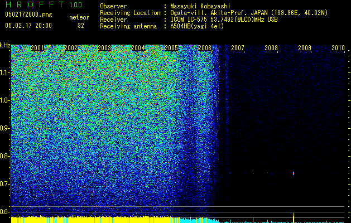
Task: Click the observer name Masayuki Kobayashi
Action: [x=200, y=6]
